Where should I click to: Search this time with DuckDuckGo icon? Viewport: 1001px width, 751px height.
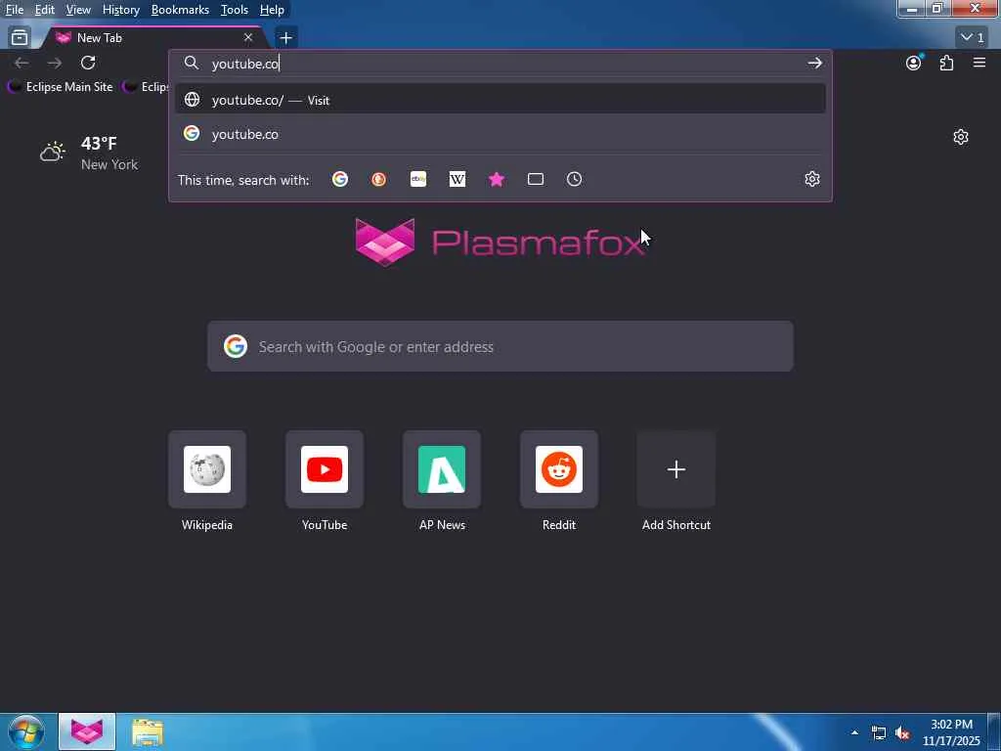[x=379, y=180]
